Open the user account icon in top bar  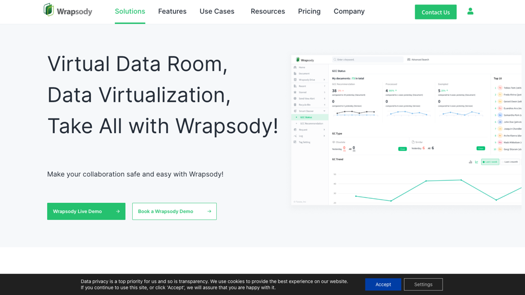coord(470,11)
